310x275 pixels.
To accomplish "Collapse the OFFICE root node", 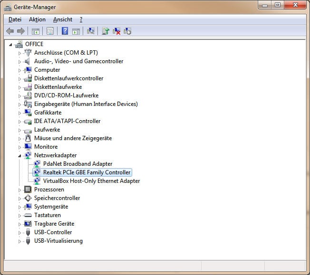I will [x=10, y=45].
